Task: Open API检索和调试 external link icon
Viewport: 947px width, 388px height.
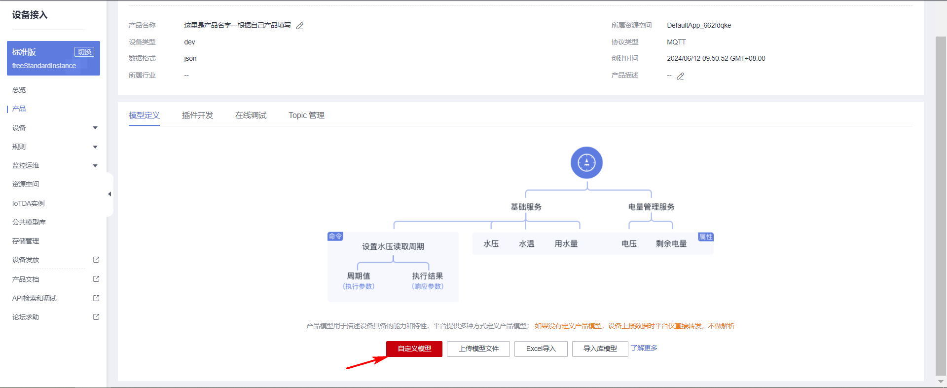Action: tap(96, 298)
